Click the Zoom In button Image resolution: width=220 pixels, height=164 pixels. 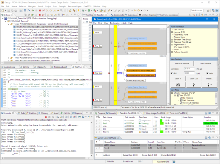click(178, 79)
